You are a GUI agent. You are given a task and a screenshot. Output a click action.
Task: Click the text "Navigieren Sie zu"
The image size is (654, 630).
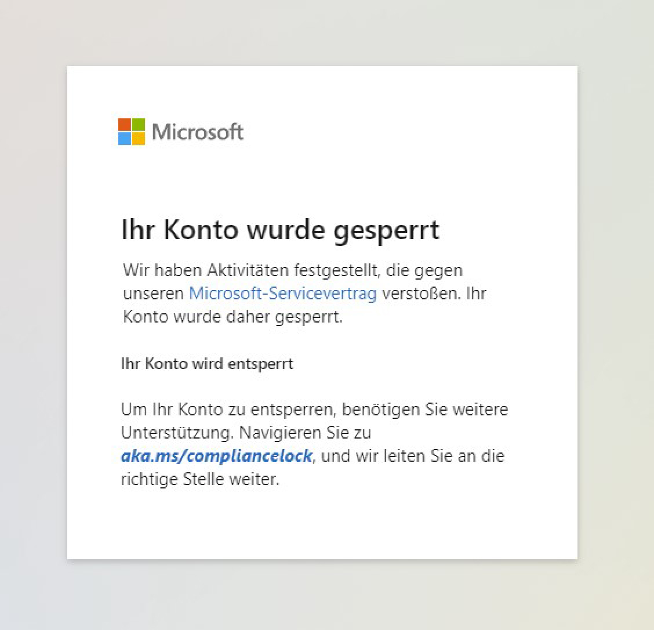click(306, 433)
